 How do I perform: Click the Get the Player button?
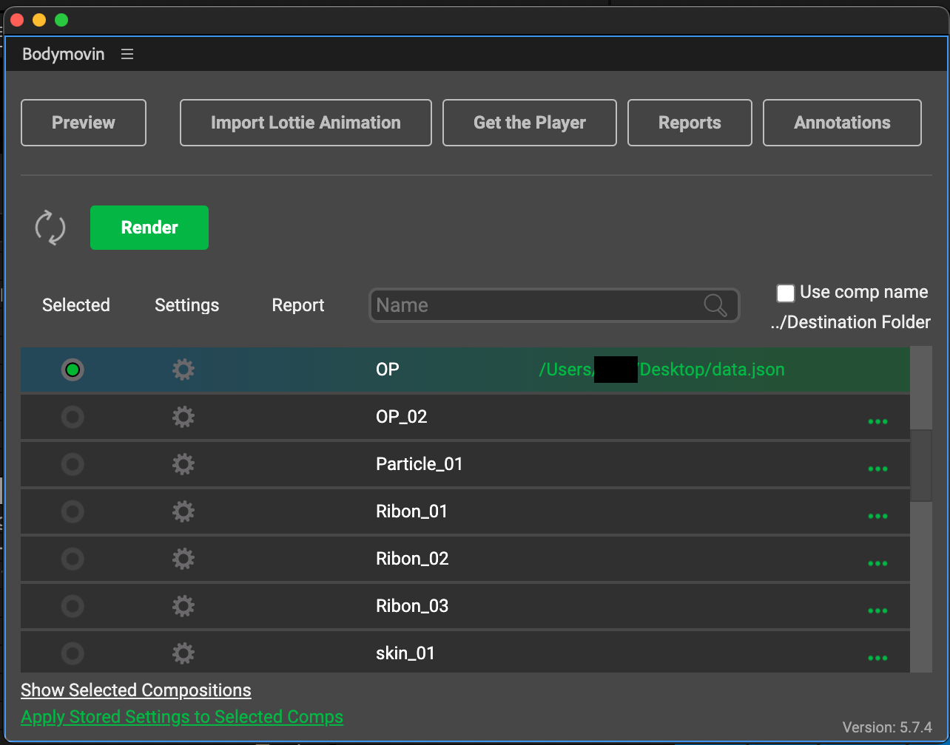pyautogui.click(x=530, y=123)
